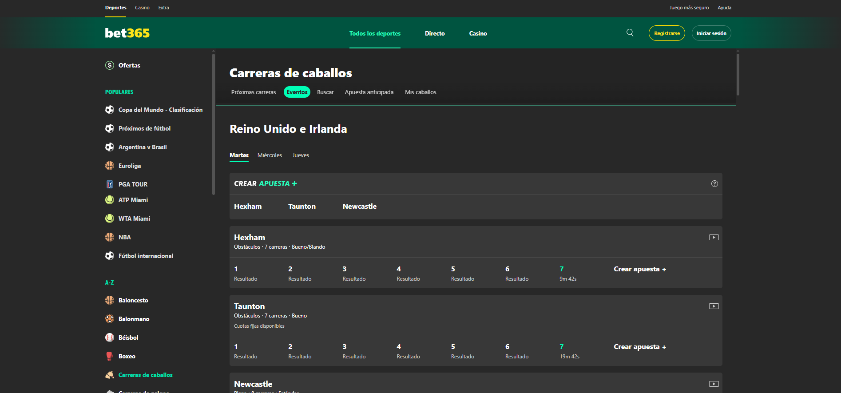The width and height of the screenshot is (841, 393).
Task: Select Directo in header navigation
Action: coord(435,33)
